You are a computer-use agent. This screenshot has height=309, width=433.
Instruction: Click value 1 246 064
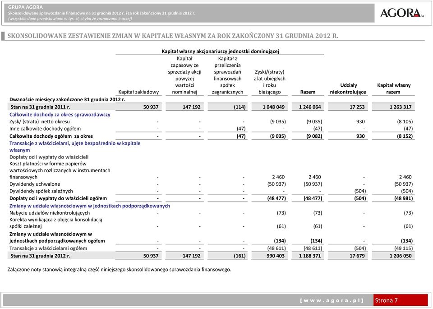click(310, 107)
